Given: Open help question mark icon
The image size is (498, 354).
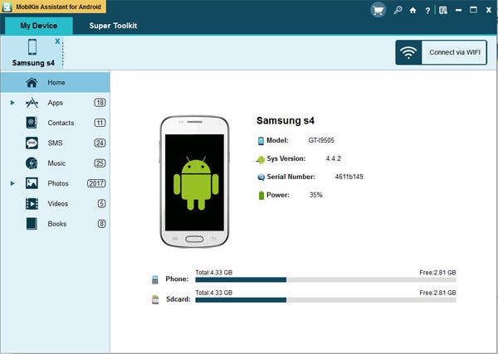Looking at the screenshot, I should (427, 11).
